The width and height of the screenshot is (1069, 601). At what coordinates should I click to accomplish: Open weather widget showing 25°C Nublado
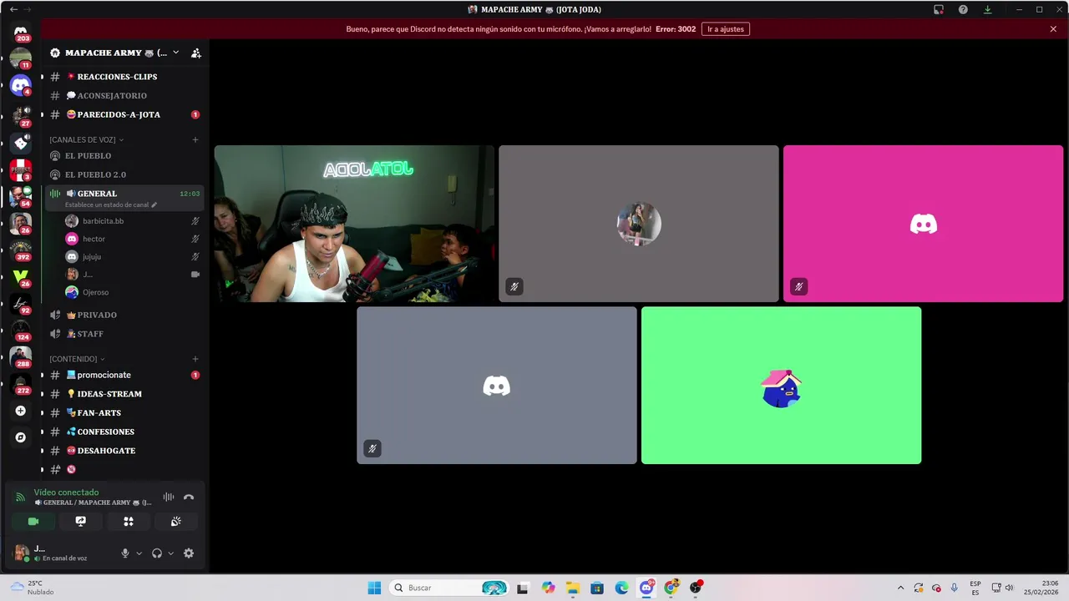click(x=32, y=588)
